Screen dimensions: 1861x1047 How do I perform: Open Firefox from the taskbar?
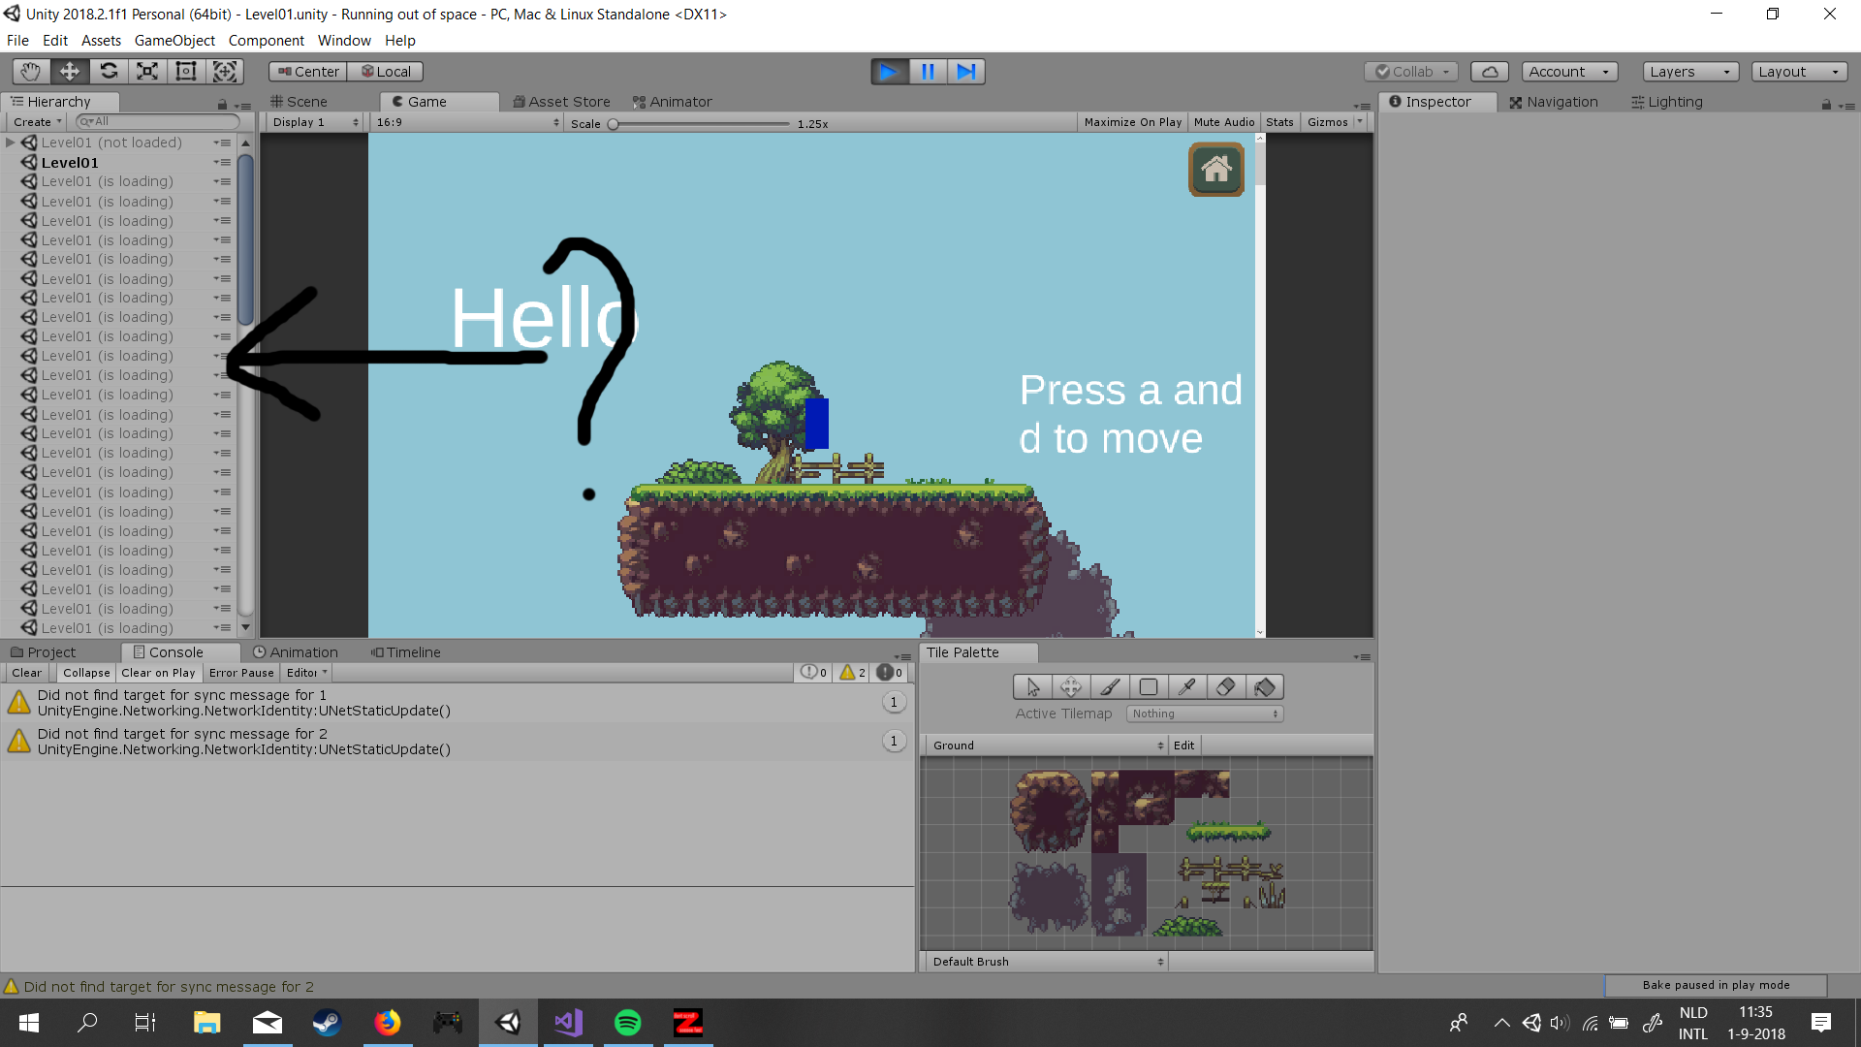(388, 1023)
